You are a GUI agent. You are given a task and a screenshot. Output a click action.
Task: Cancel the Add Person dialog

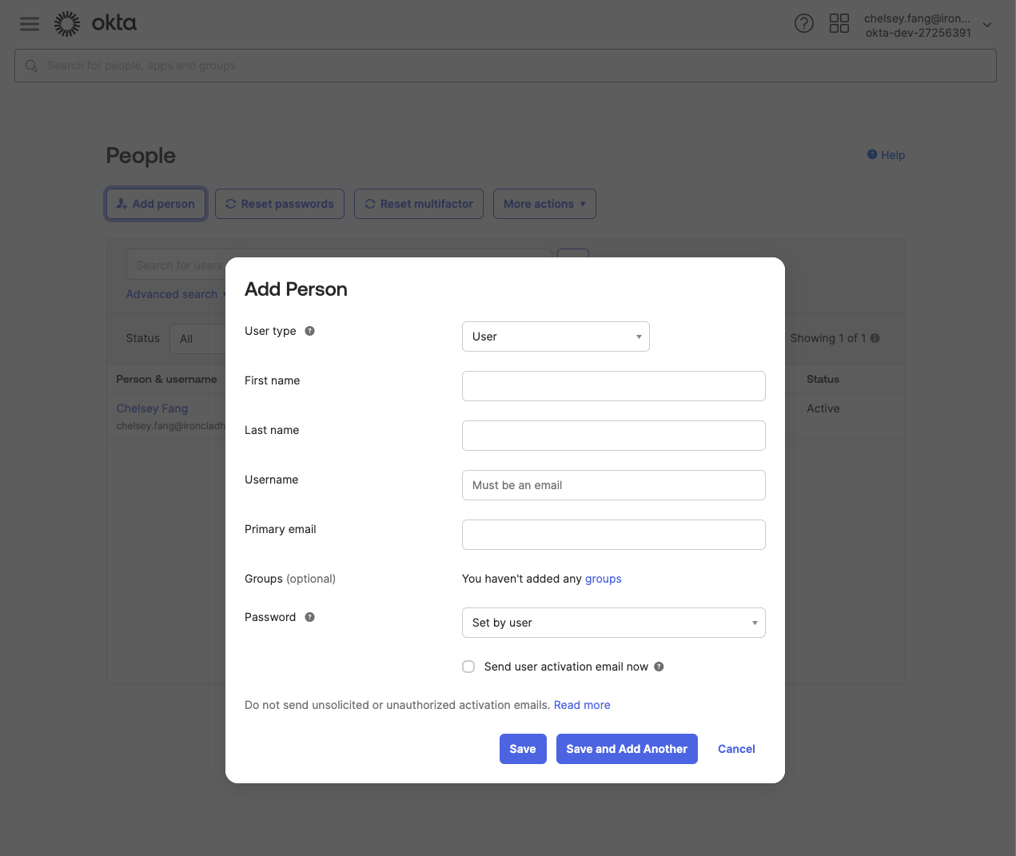[x=736, y=749]
